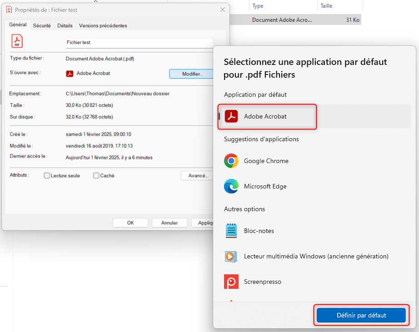Screen dimensions: 419x332
Task: Choose the Screenpresso icon
Action: [x=231, y=282]
